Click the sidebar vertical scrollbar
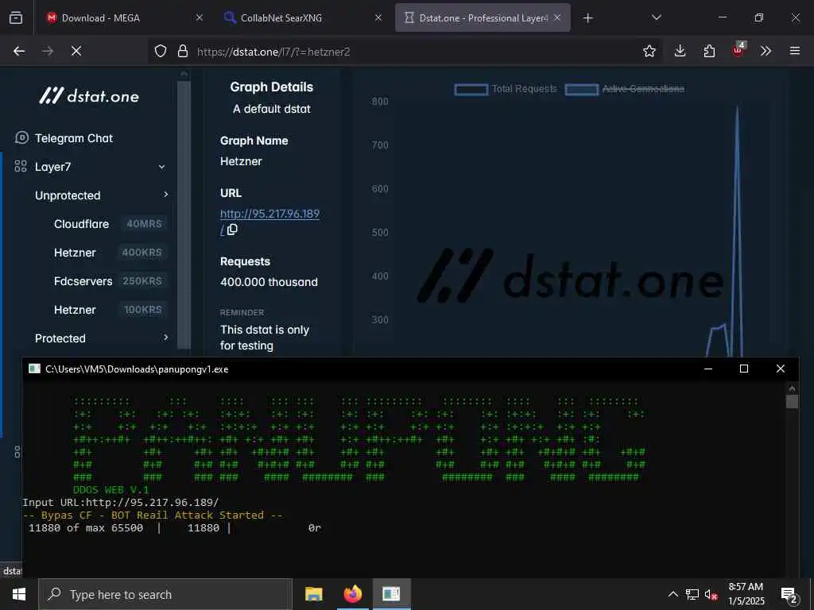Screen dimensions: 814x610 (184, 213)
